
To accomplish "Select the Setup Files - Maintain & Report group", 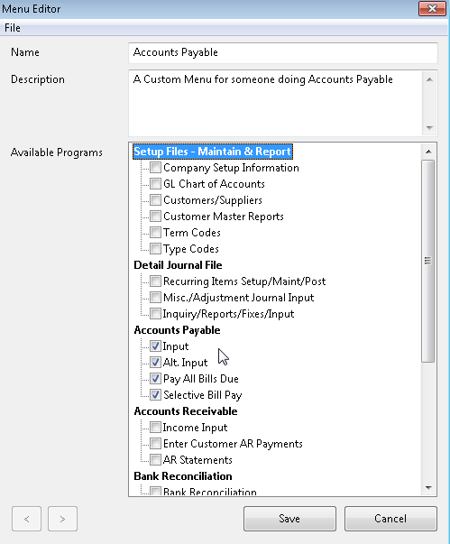I will pos(213,152).
